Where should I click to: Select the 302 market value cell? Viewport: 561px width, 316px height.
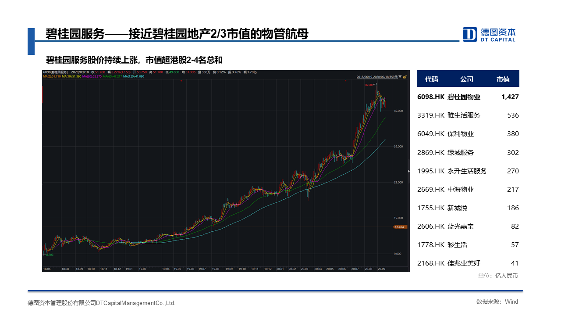coord(513,153)
